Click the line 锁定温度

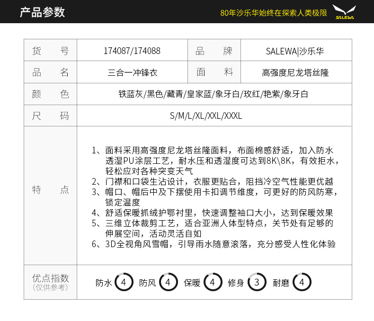[123, 203]
